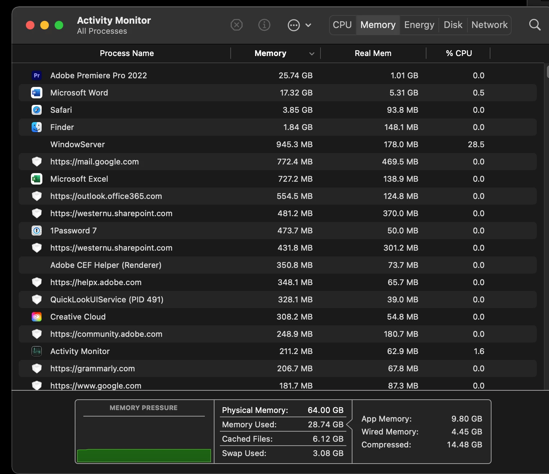The image size is (549, 474).
Task: Click the shield icon for helpx.adobe.com
Action: pos(37,282)
